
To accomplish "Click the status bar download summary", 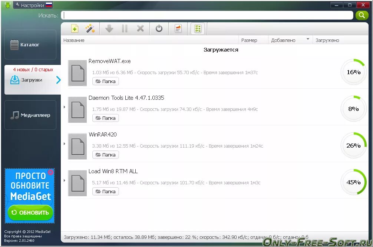I will [186, 237].
